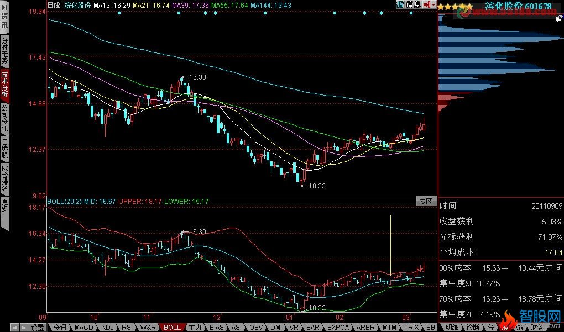This screenshot has height=332, width=564.
Task: Switch to the OBV indicator tab
Action: pyautogui.click(x=256, y=328)
